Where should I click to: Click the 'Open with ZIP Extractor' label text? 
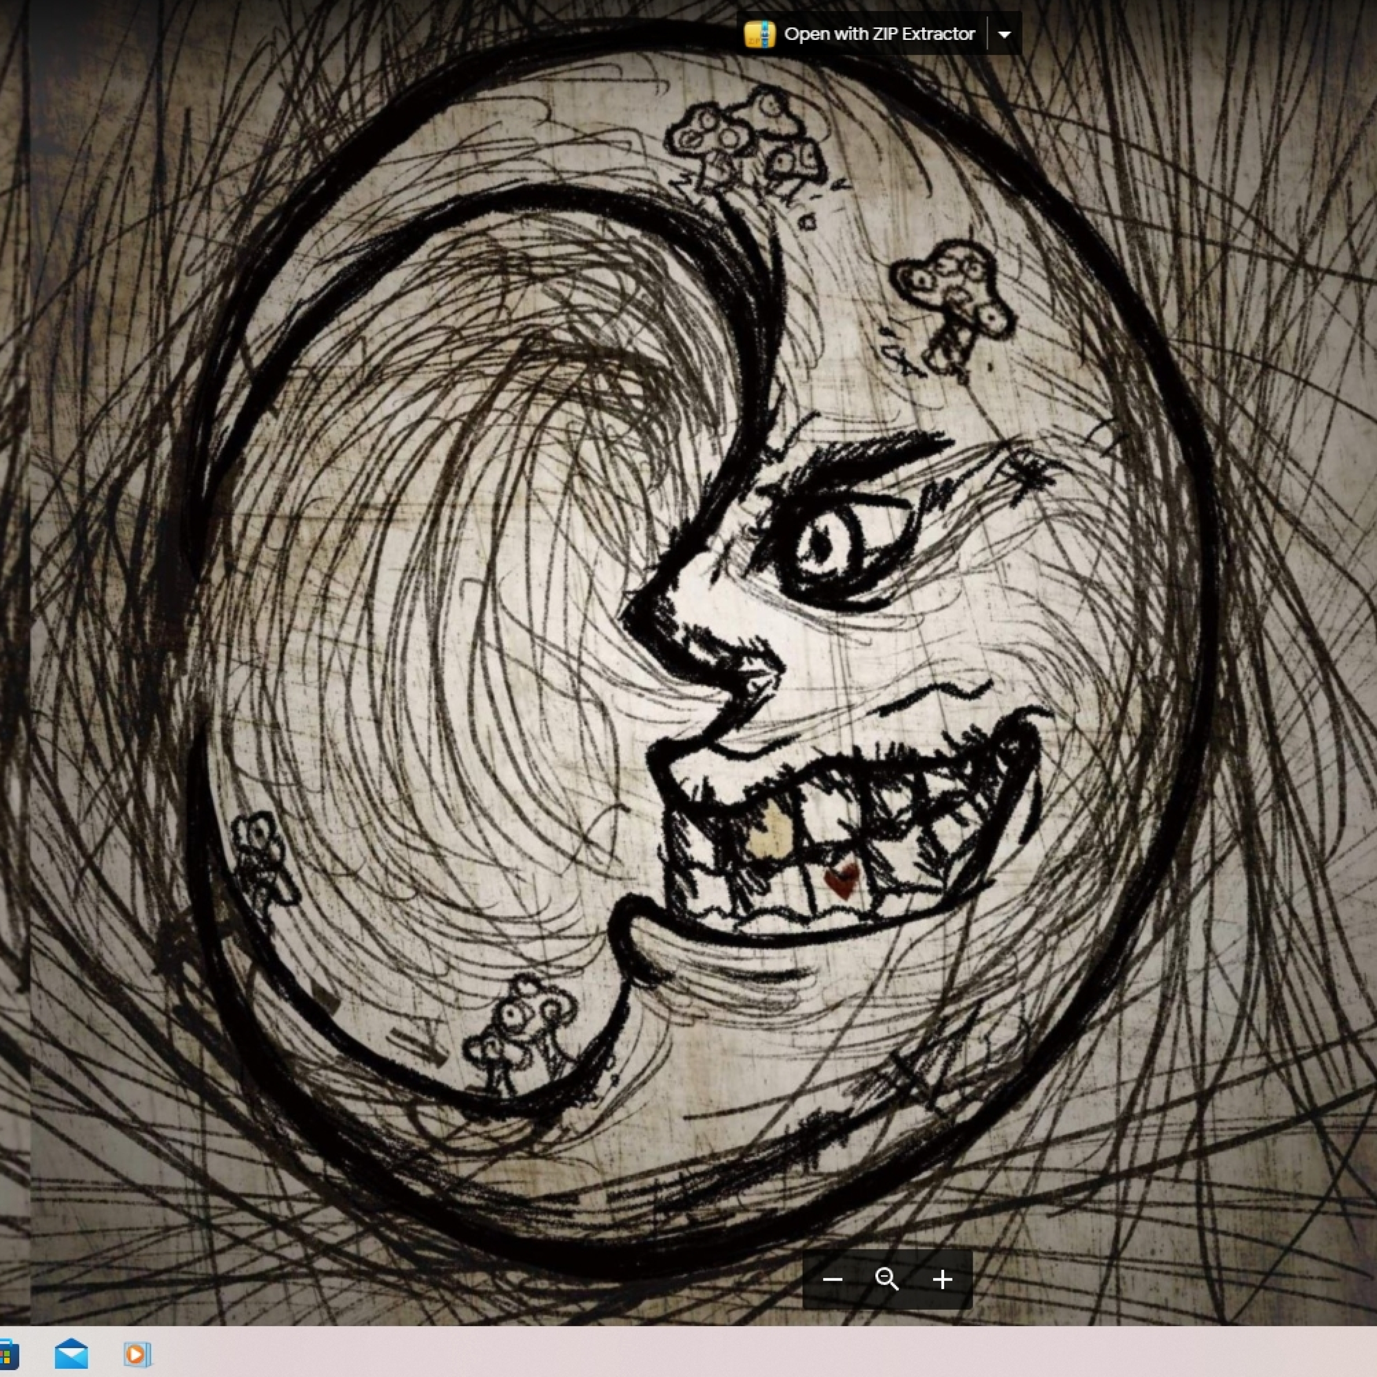click(879, 34)
